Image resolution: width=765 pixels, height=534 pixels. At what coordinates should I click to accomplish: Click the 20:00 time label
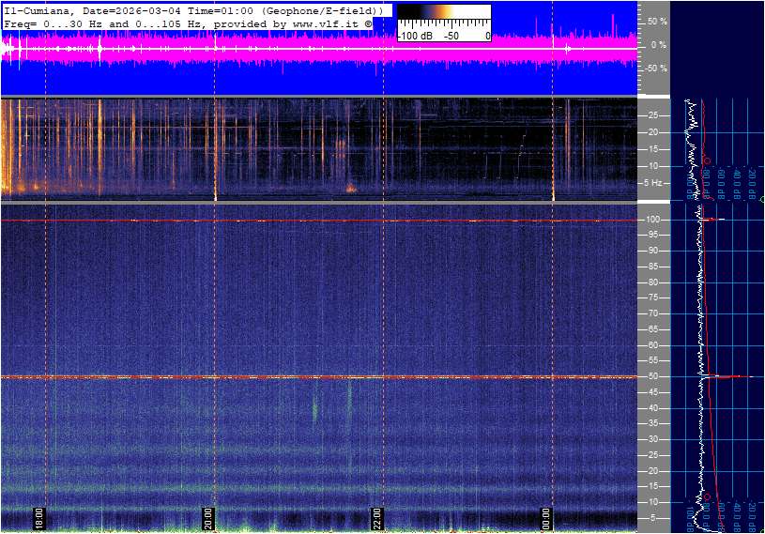208,518
